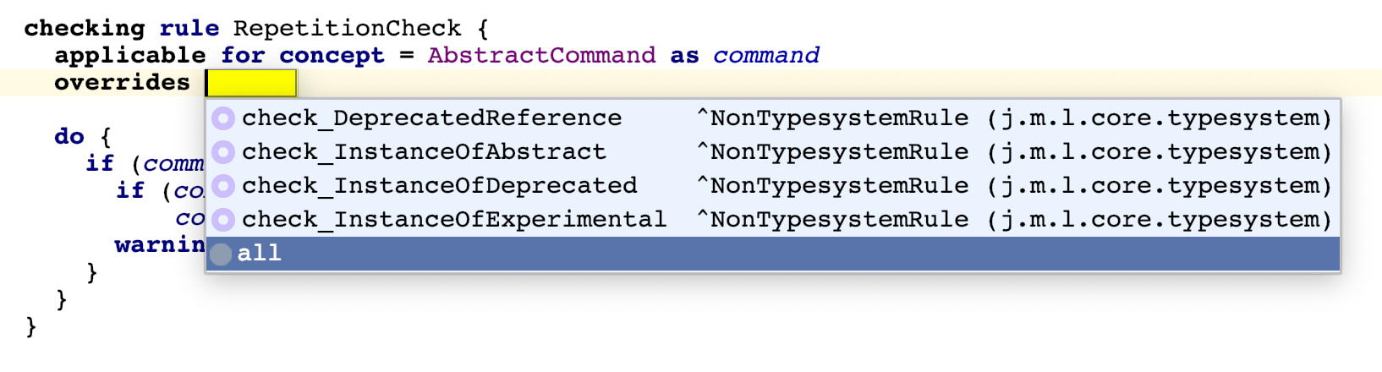The height and width of the screenshot is (372, 1382).
Task: Click the do keyword in the rule body
Action: point(69,137)
